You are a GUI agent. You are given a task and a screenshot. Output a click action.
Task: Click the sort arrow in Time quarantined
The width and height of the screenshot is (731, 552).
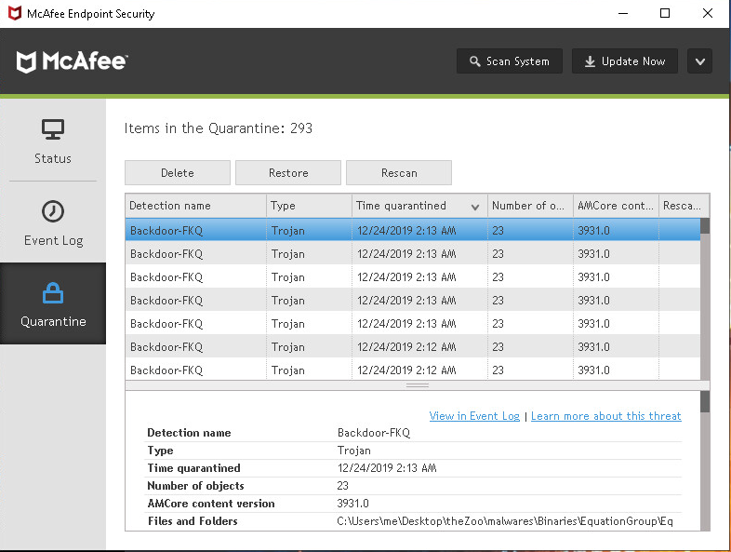point(475,208)
